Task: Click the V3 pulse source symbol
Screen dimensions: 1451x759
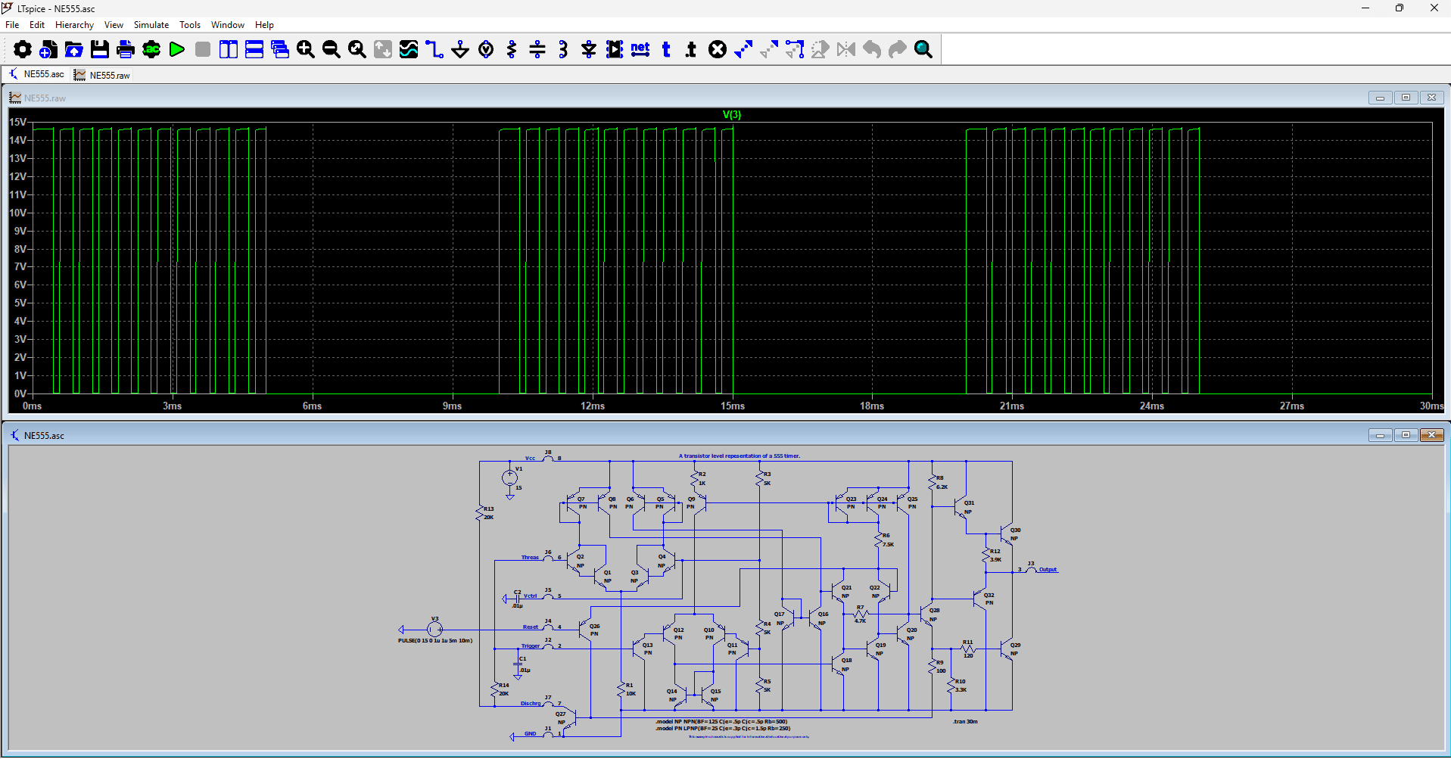Action: 434,630
